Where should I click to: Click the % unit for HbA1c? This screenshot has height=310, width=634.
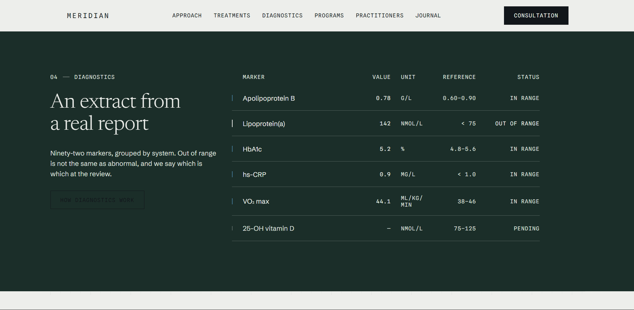pos(403,149)
